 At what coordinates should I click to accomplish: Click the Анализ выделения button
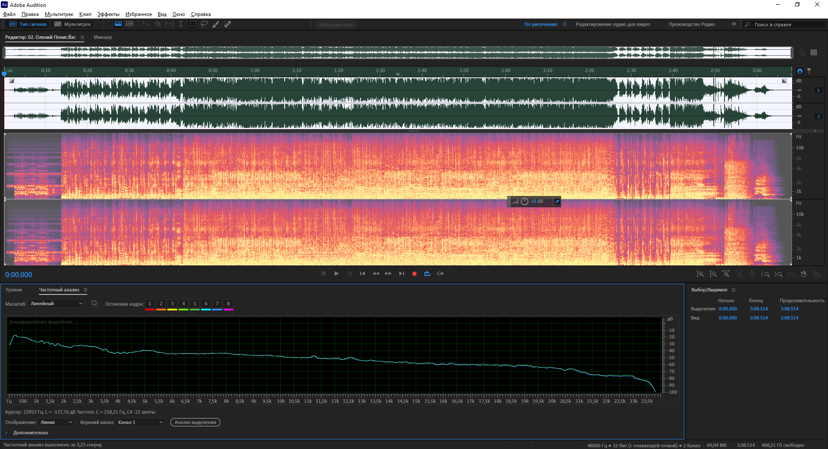coord(195,422)
